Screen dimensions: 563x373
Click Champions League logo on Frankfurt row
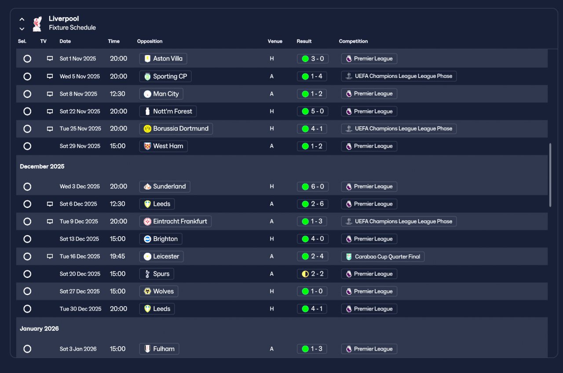349,221
